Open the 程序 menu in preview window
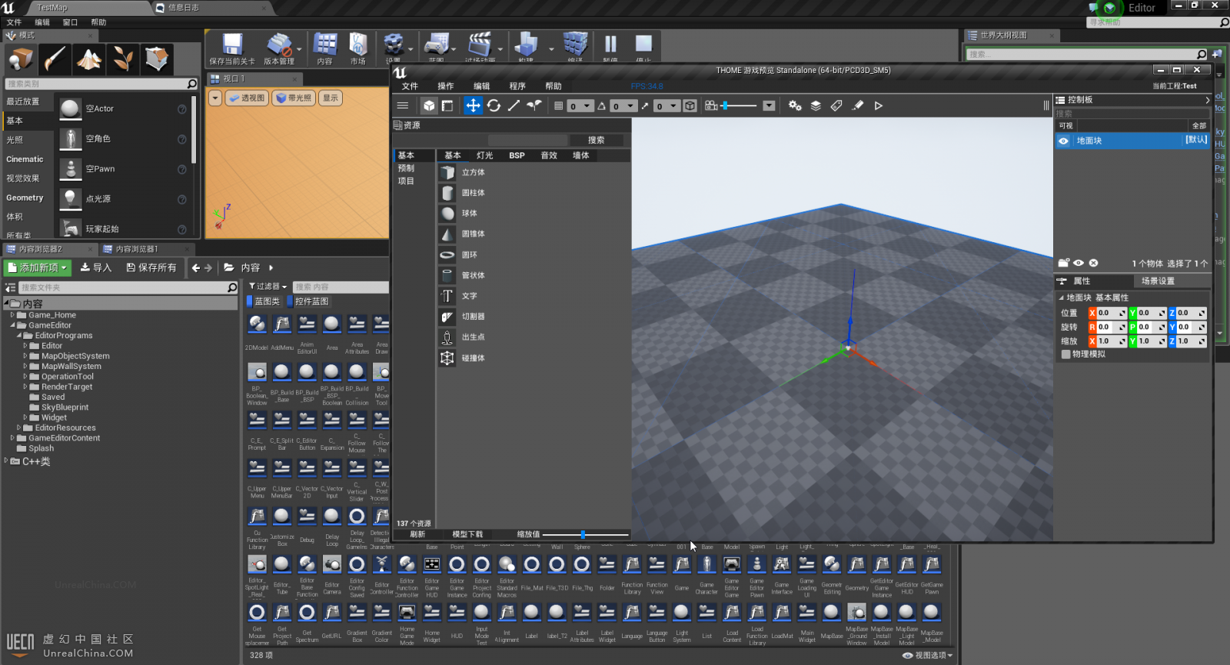1230x665 pixels. 517,86
